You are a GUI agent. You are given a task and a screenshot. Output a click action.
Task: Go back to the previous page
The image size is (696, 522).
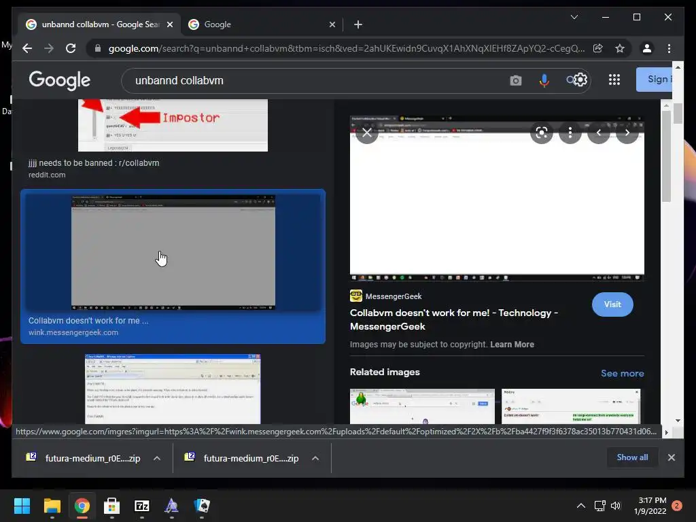coord(27,48)
